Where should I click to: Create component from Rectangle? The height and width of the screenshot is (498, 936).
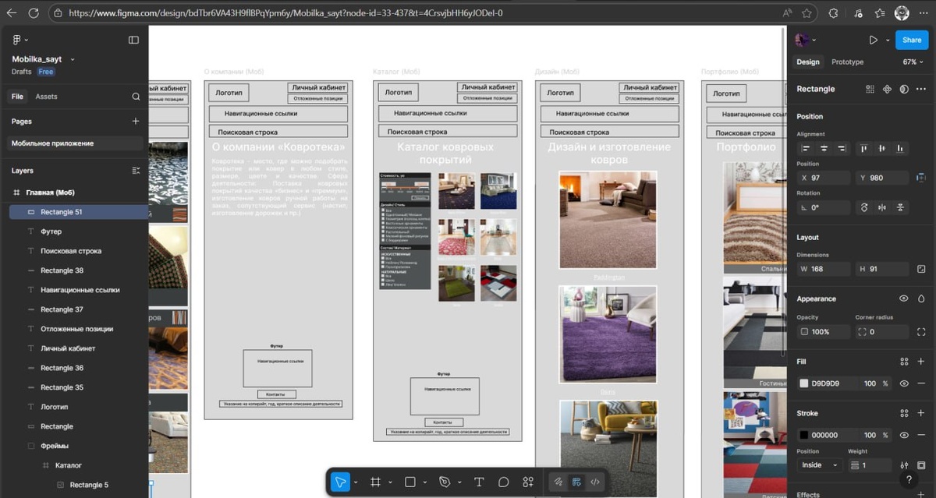(887, 89)
